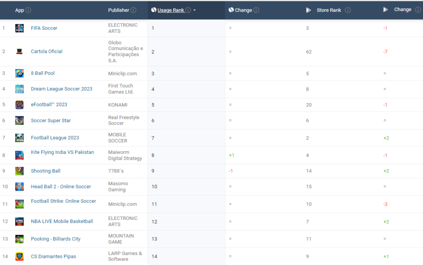This screenshot has width=423, height=265.
Task: Click the Soccer Super Star app icon
Action: 19,121
